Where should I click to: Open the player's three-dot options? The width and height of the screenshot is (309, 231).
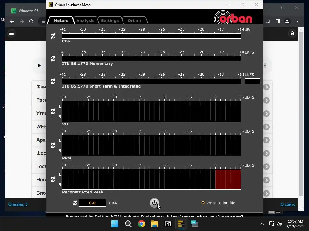click(265, 66)
